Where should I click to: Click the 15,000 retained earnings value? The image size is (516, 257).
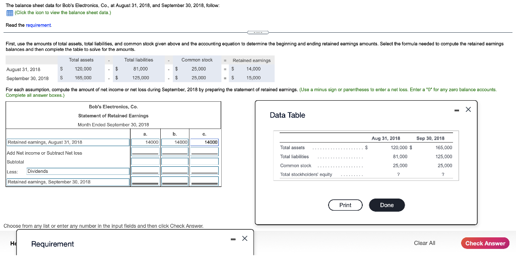click(253, 78)
